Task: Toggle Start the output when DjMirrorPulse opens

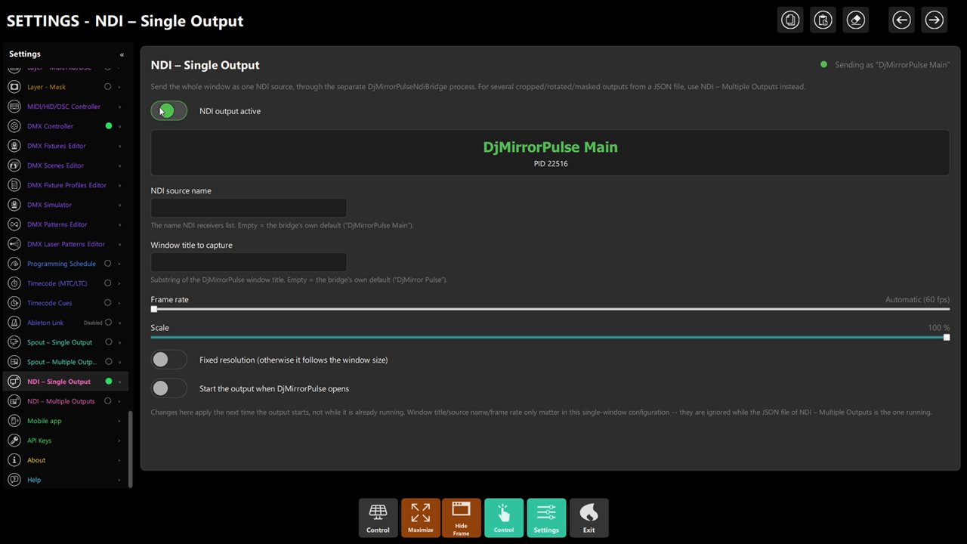Action: tap(168, 388)
